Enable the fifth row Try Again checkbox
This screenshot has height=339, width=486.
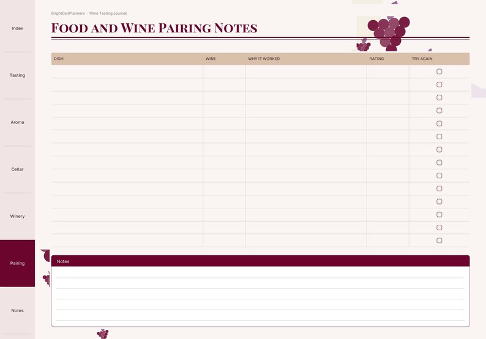coord(439,123)
